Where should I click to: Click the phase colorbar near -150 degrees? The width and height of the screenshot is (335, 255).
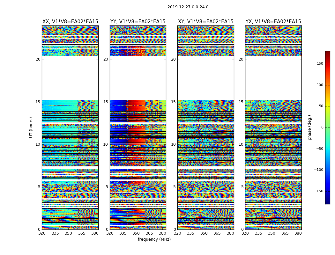pos(328,191)
